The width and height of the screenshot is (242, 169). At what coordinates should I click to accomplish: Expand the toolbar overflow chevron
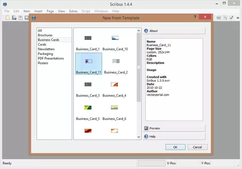(x=238, y=18)
